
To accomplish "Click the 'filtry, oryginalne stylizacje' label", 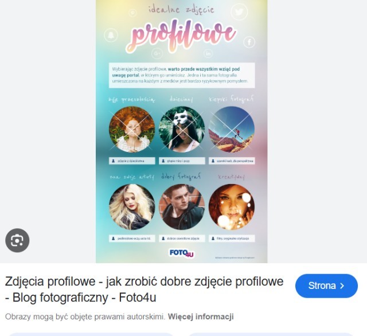I will click(x=232, y=239).
